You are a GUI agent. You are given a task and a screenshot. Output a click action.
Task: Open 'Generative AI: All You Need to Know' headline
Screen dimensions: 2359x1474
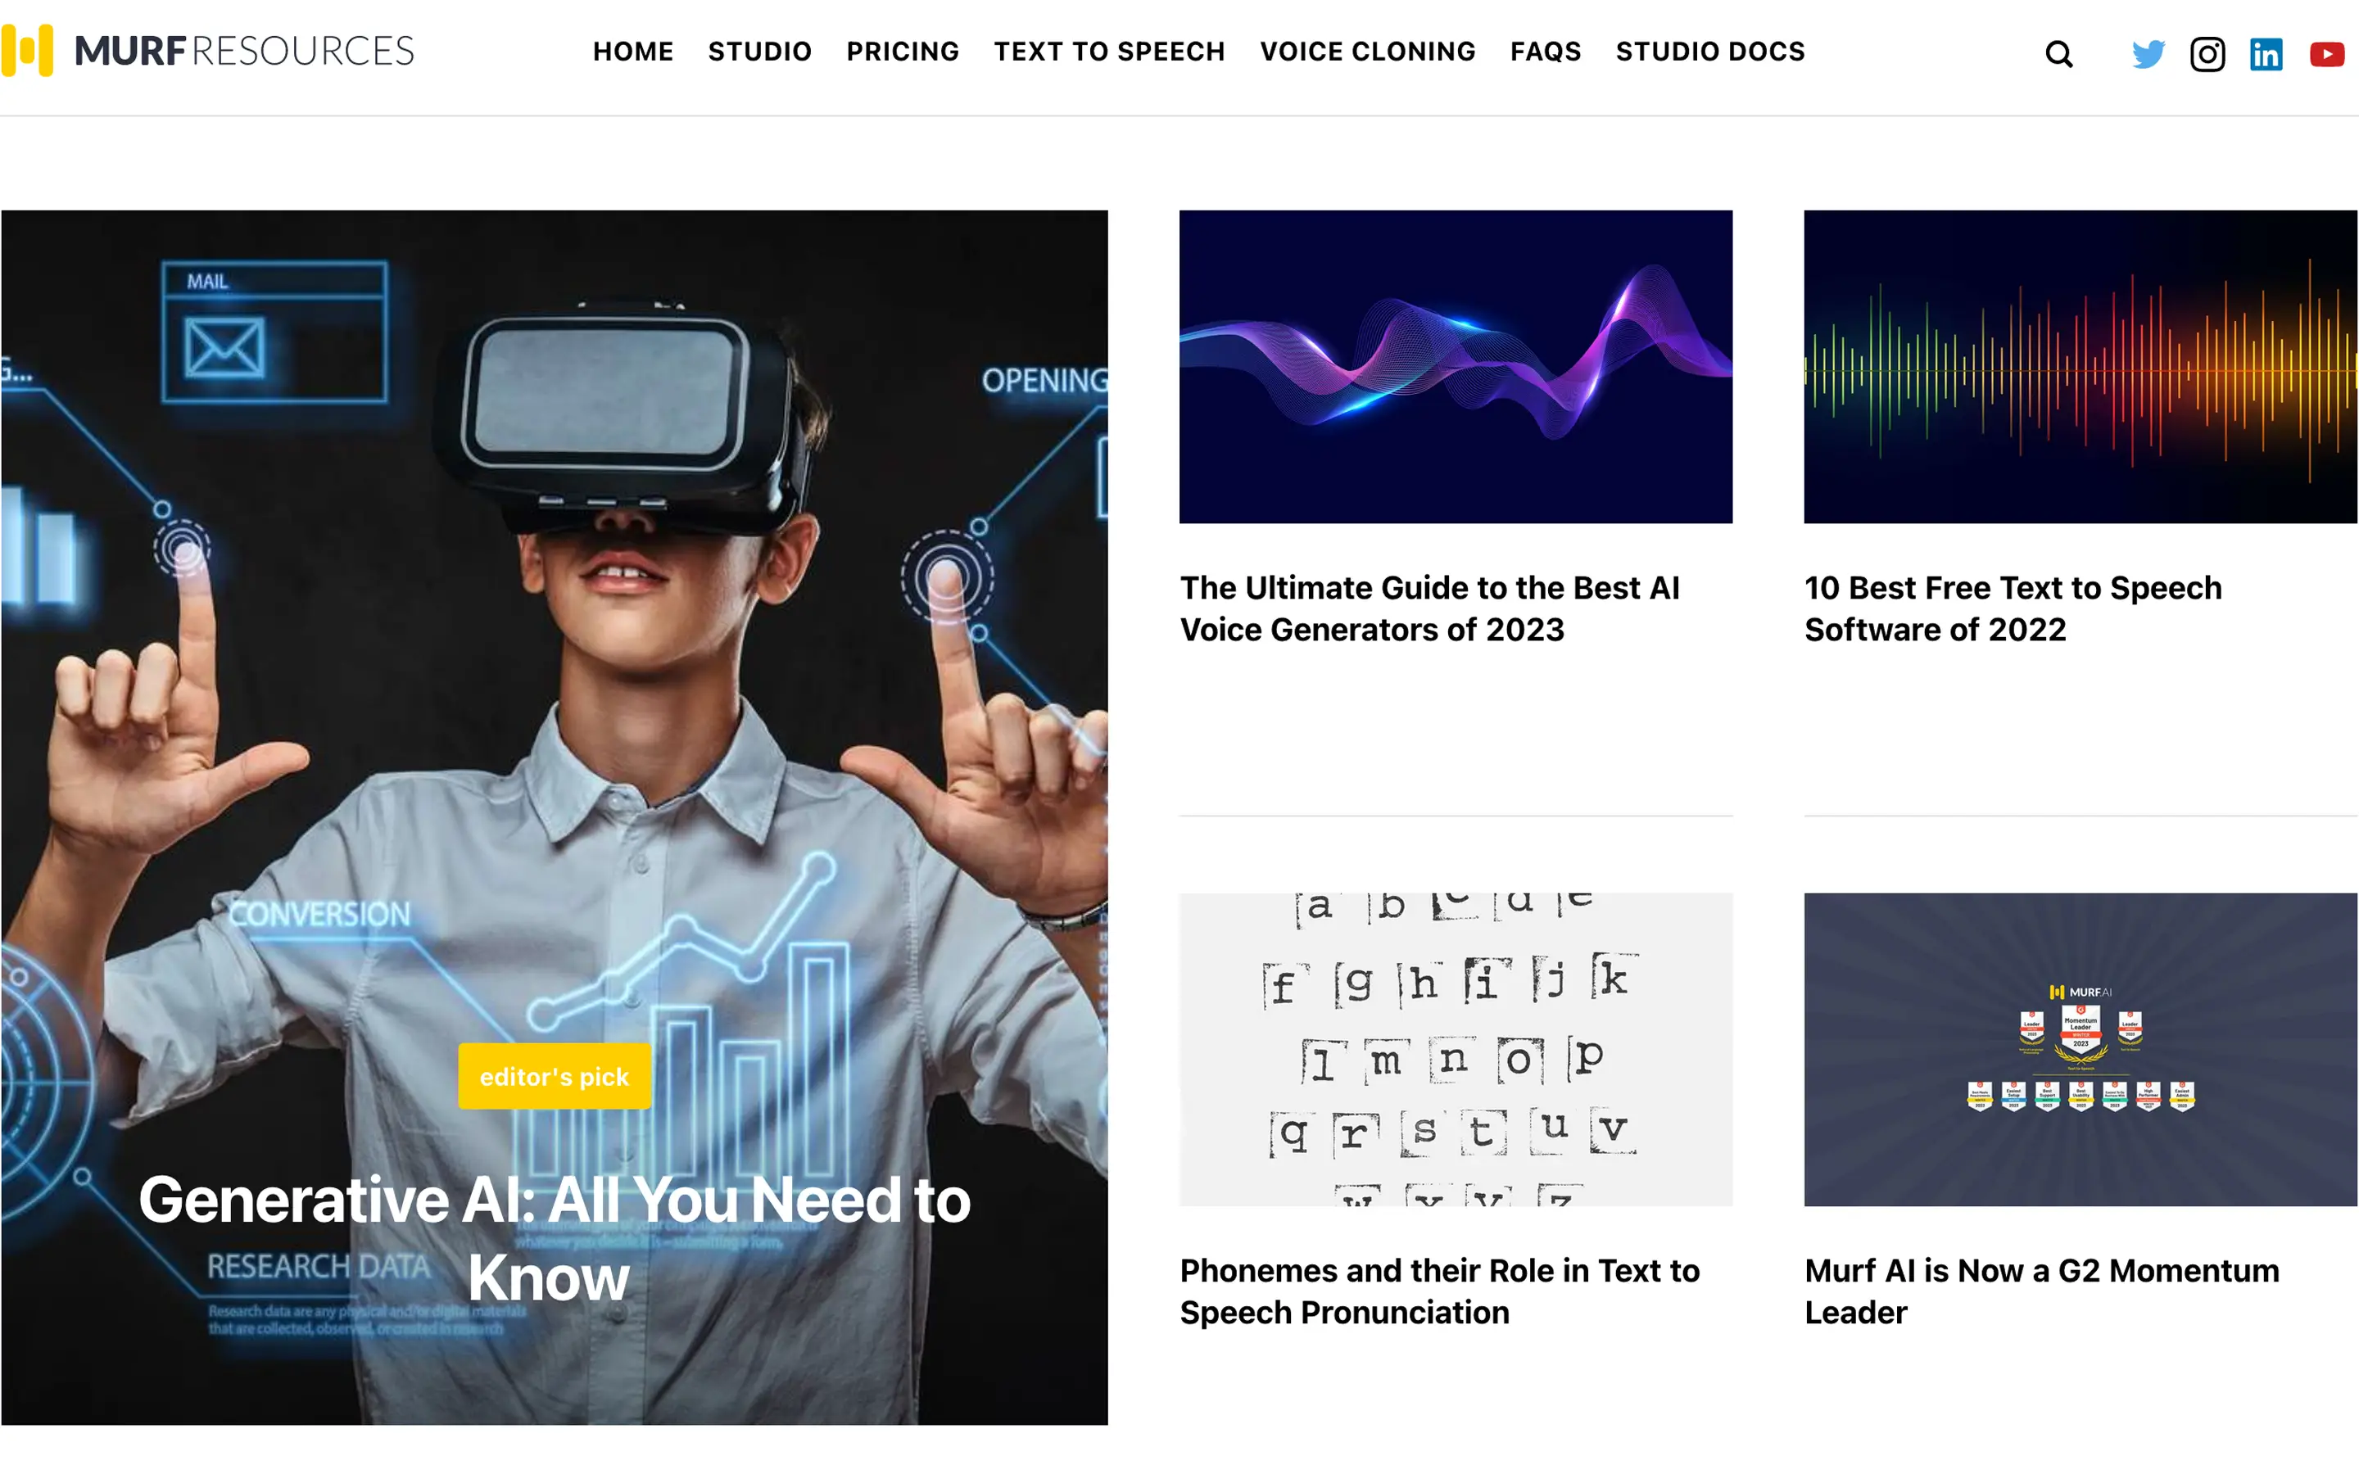[554, 1238]
